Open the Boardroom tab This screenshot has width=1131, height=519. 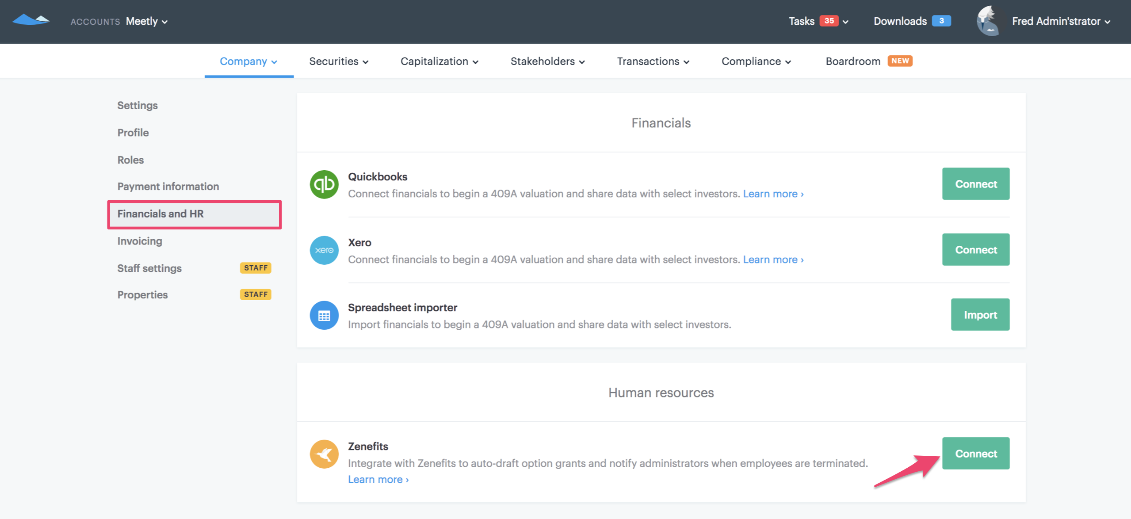tap(853, 61)
